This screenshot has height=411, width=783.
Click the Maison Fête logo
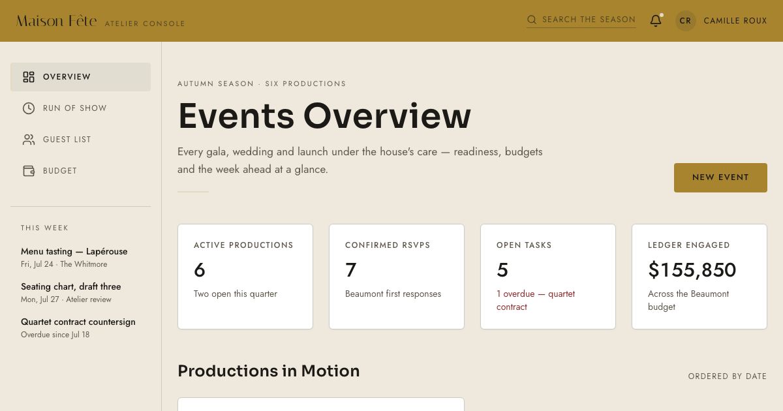coord(56,21)
